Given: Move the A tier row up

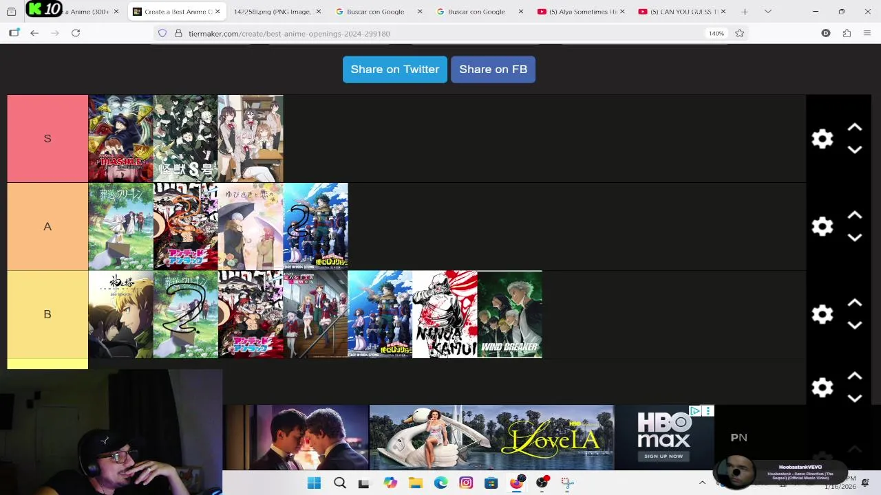Looking at the screenshot, I should click(x=854, y=216).
